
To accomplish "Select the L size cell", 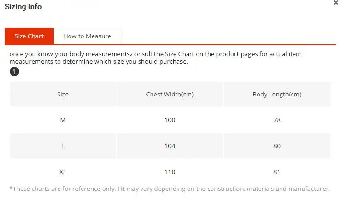I will tap(63, 146).
